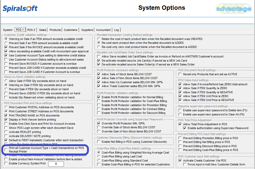Switch to the POS 2 tab
The image size is (255, 169).
click(x=31, y=30)
